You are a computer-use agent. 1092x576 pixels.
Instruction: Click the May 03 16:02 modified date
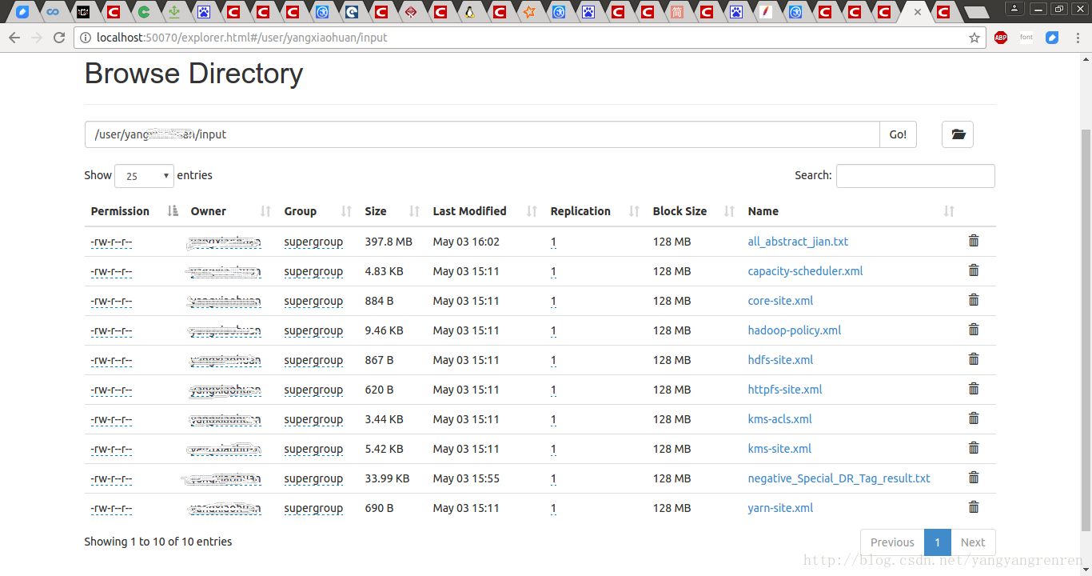pos(466,242)
